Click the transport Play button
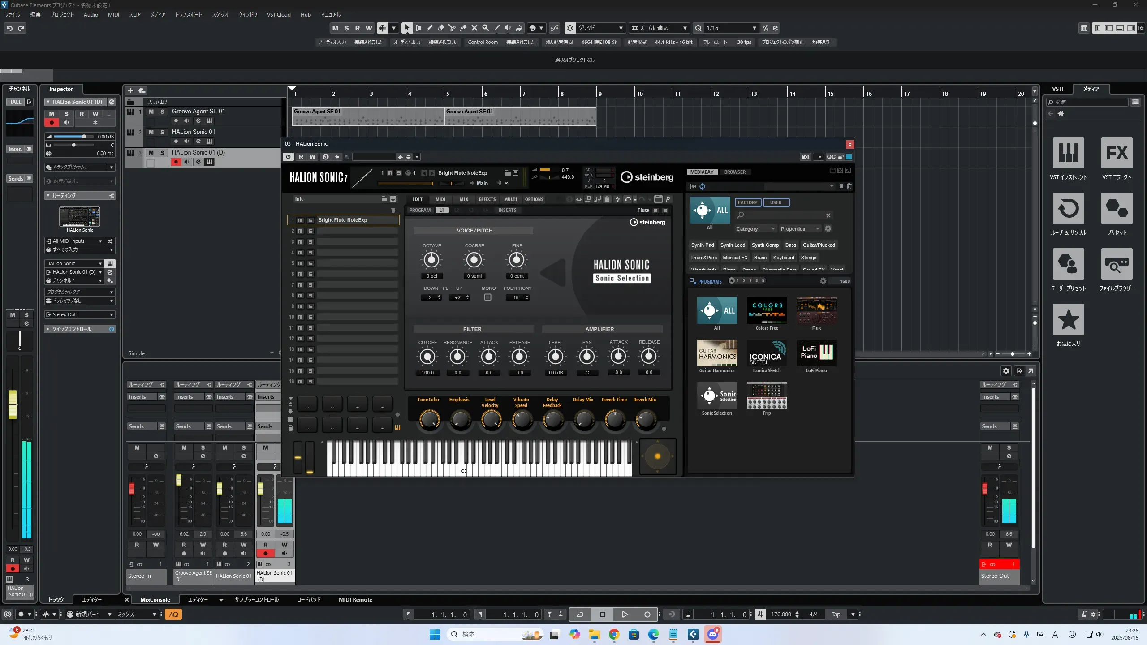Image resolution: width=1147 pixels, height=645 pixels. [x=625, y=615]
